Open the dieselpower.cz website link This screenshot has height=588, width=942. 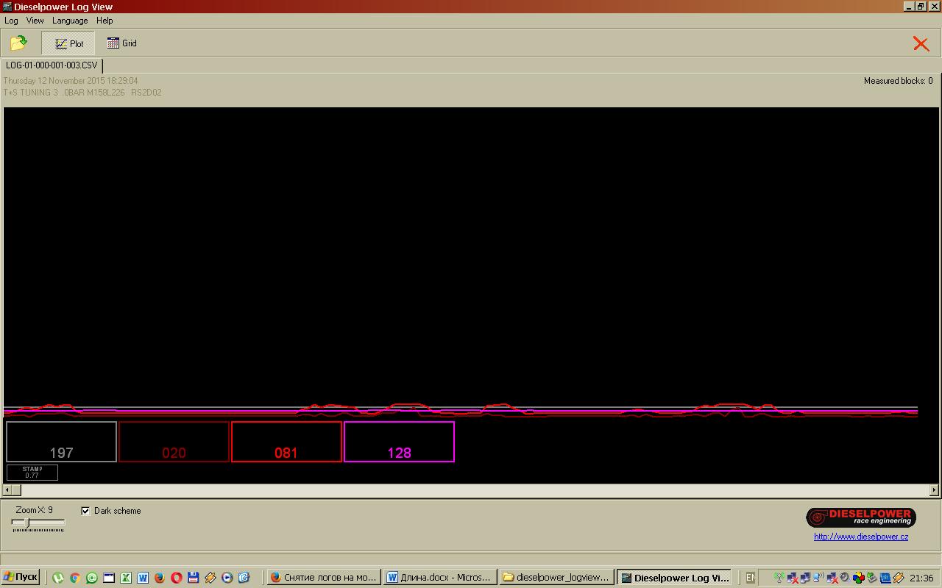(860, 537)
